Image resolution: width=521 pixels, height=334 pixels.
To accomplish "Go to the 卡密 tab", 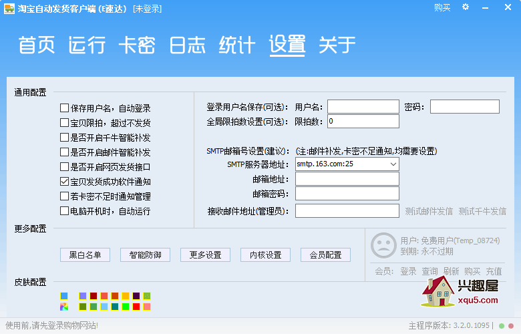I will tap(137, 45).
